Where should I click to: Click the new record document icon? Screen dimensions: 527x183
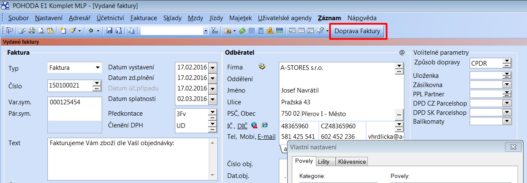coord(63,31)
